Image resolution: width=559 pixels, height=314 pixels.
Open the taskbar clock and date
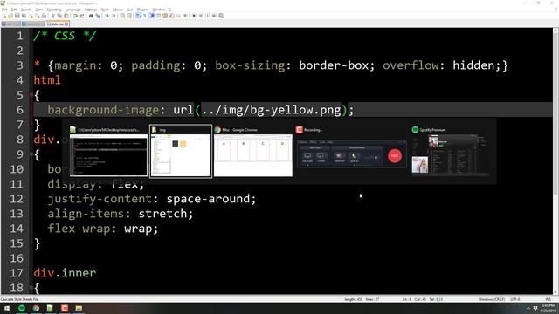coord(549,308)
